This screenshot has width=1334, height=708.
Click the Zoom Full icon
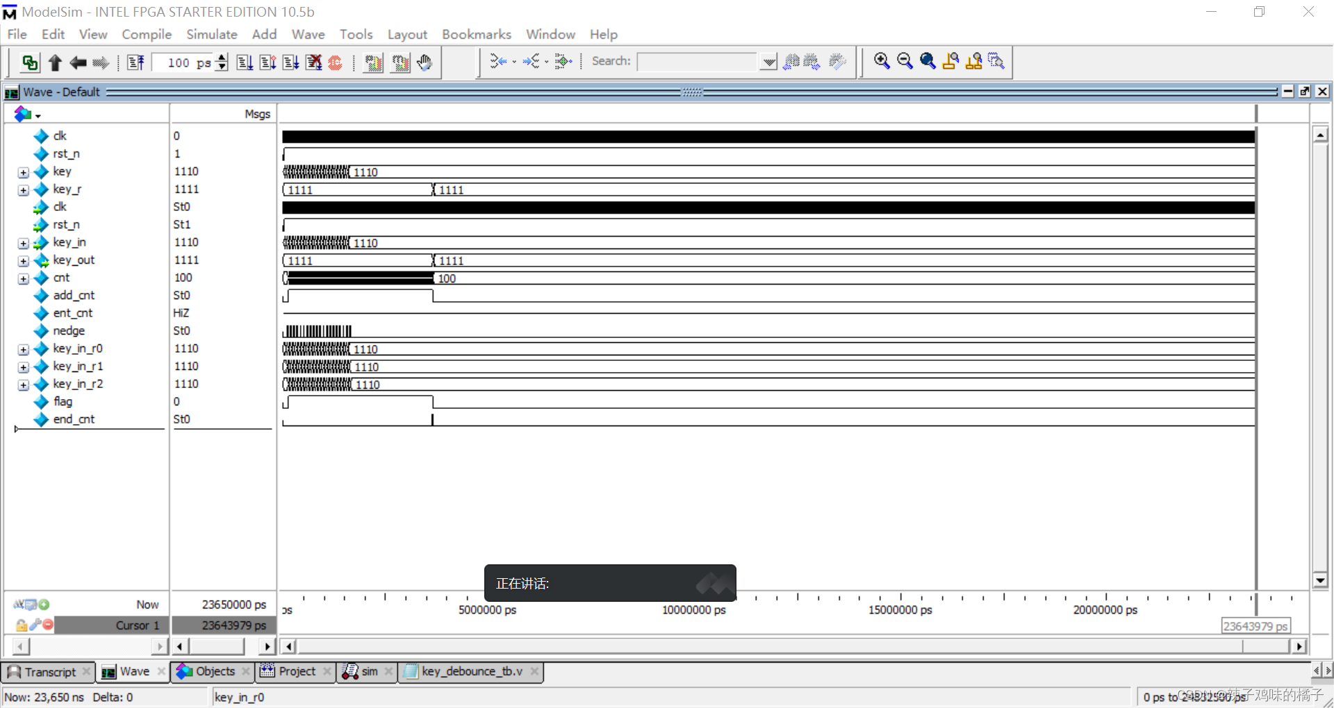click(928, 61)
